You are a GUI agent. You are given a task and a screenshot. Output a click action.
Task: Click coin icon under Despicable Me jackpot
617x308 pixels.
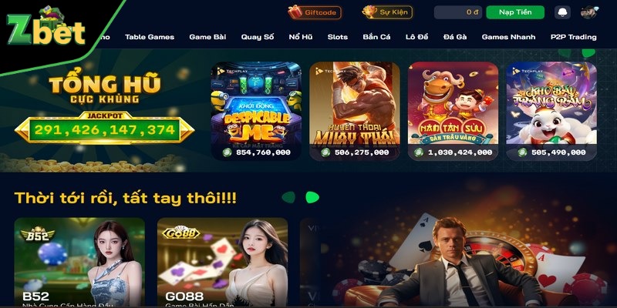(227, 152)
